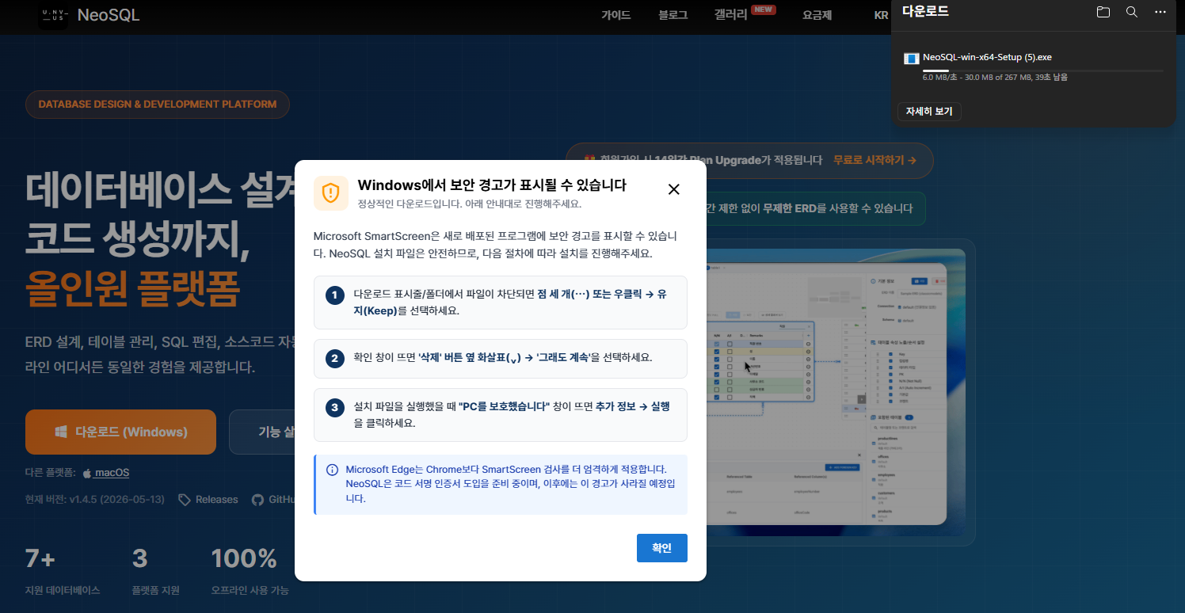Open the 블로그 menu item
1185x613 pixels.
point(673,15)
